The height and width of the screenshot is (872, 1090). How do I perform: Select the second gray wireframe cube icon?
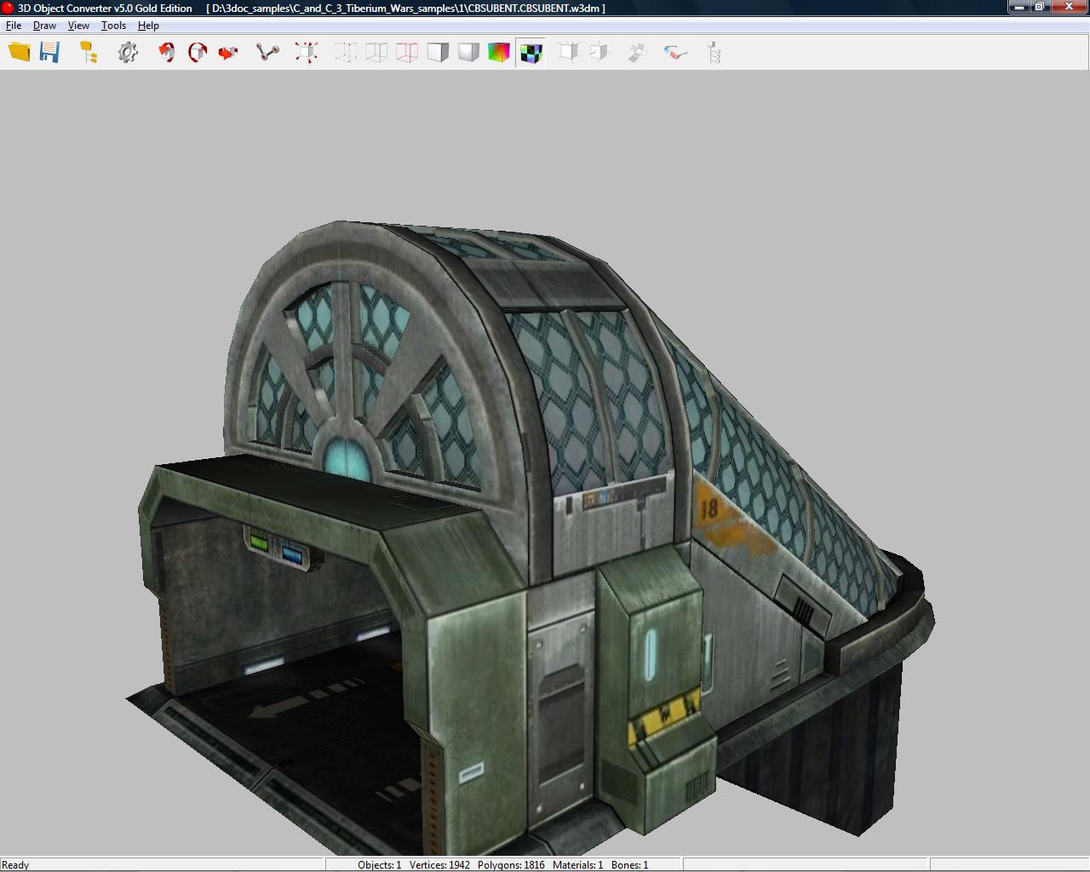(376, 53)
